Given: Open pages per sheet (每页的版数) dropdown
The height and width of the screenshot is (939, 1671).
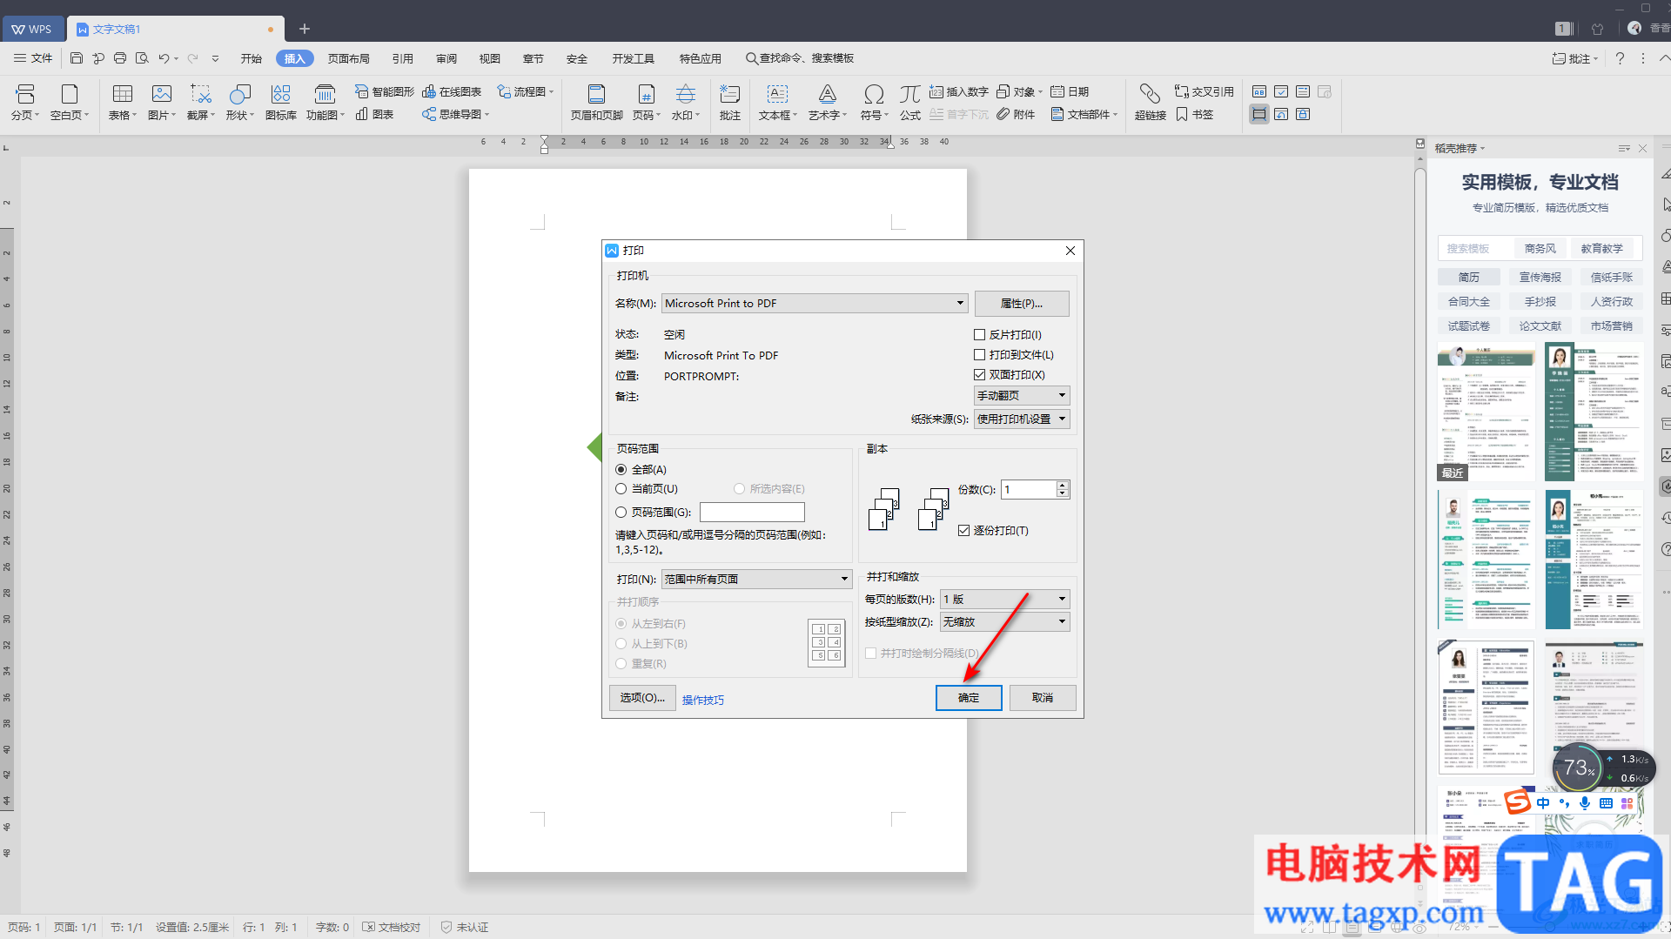Looking at the screenshot, I should (x=1004, y=599).
